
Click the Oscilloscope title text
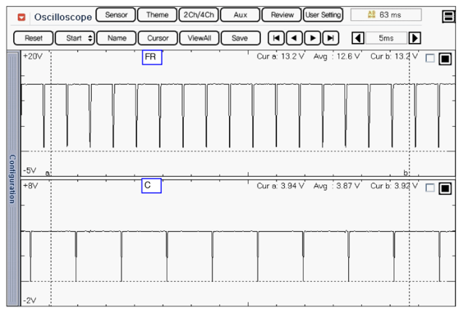[x=63, y=17]
